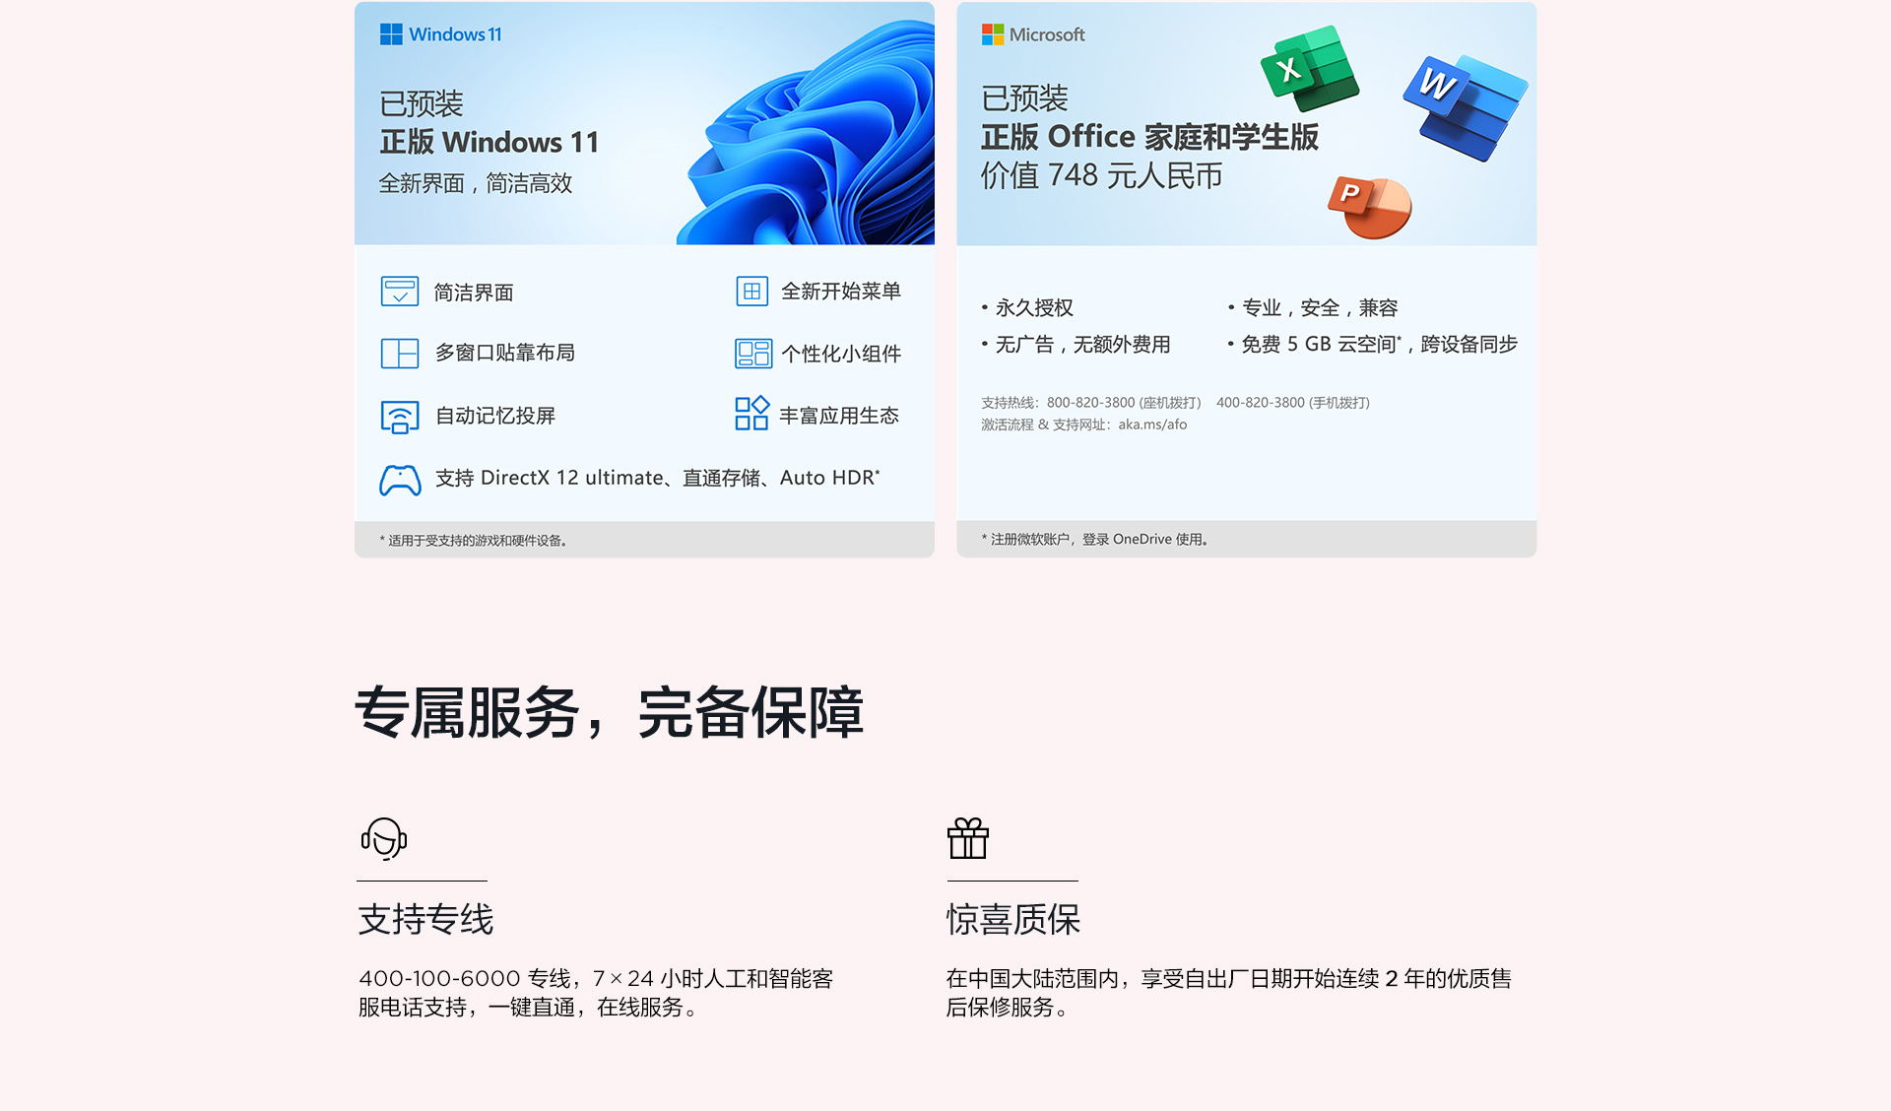
Task: Click the hotline 800-820-3800 (座机拨打)
Action: [x=1124, y=403]
